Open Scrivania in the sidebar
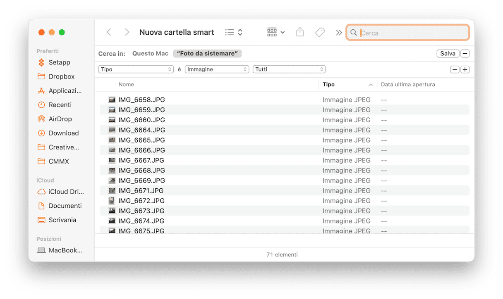Image resolution: width=503 pixels, height=299 pixels. coord(62,220)
